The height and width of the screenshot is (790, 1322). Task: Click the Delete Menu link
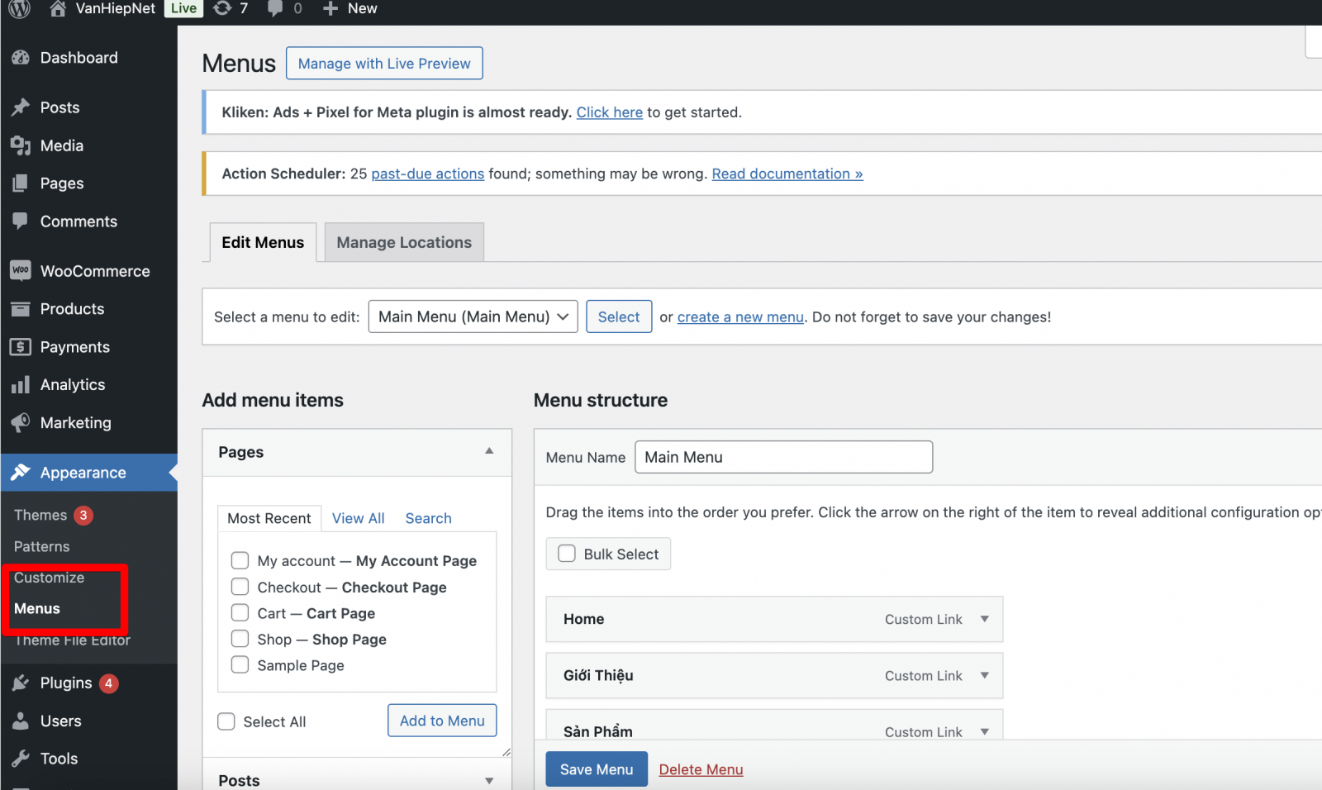click(701, 769)
